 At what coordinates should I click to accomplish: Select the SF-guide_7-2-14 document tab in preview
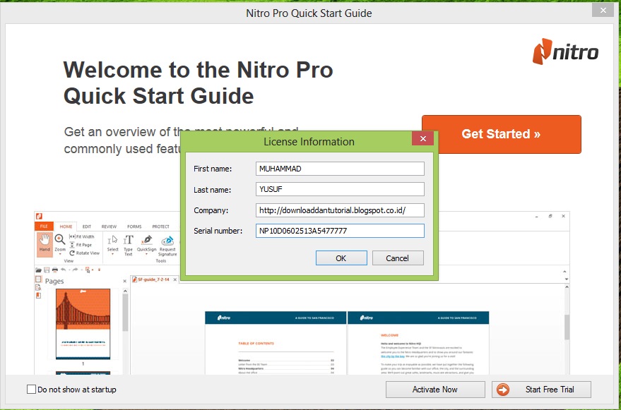click(x=154, y=279)
